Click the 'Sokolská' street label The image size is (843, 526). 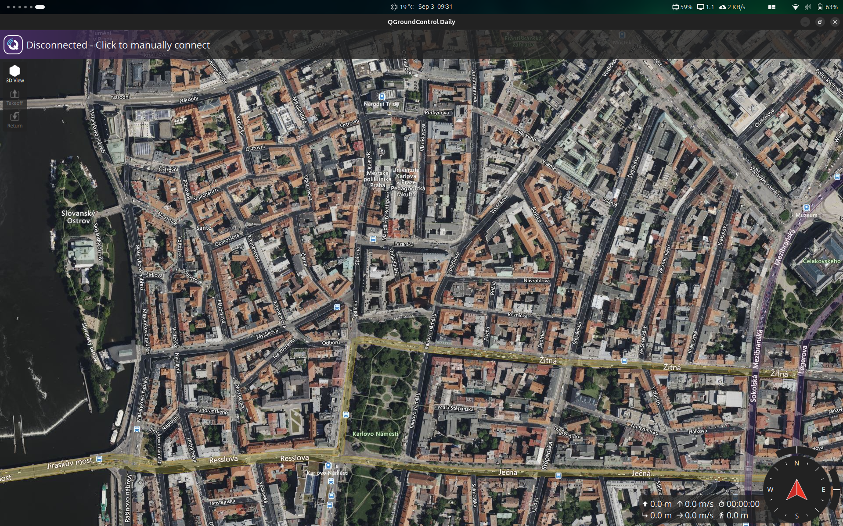coord(754,388)
